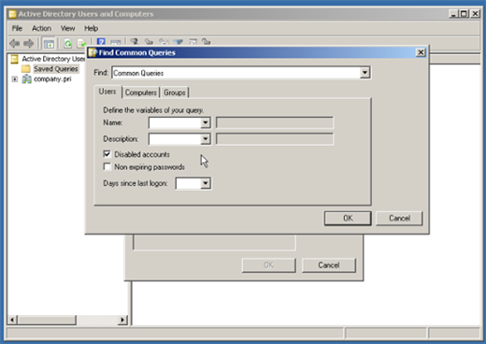The height and width of the screenshot is (344, 486).
Task: Click the "Define the variables of your query" text
Action: [x=153, y=110]
